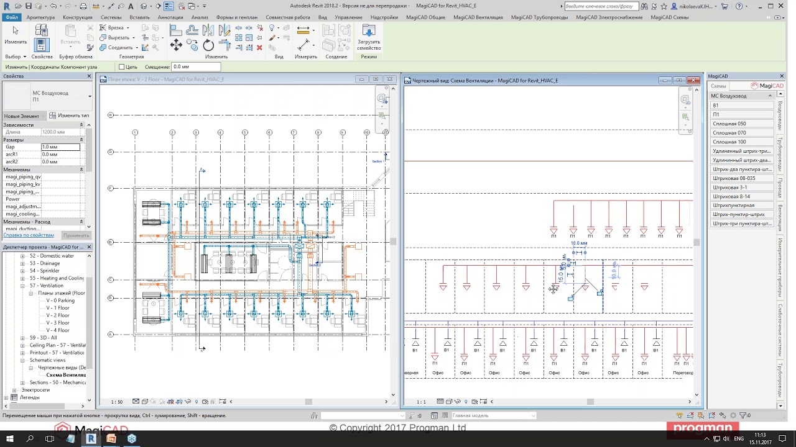Click the Изменить тип icon in Properties
This screenshot has width=796, height=447.
tap(53, 115)
